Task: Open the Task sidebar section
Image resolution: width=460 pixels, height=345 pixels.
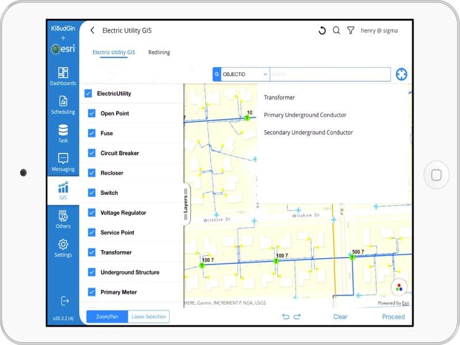Action: [63, 133]
